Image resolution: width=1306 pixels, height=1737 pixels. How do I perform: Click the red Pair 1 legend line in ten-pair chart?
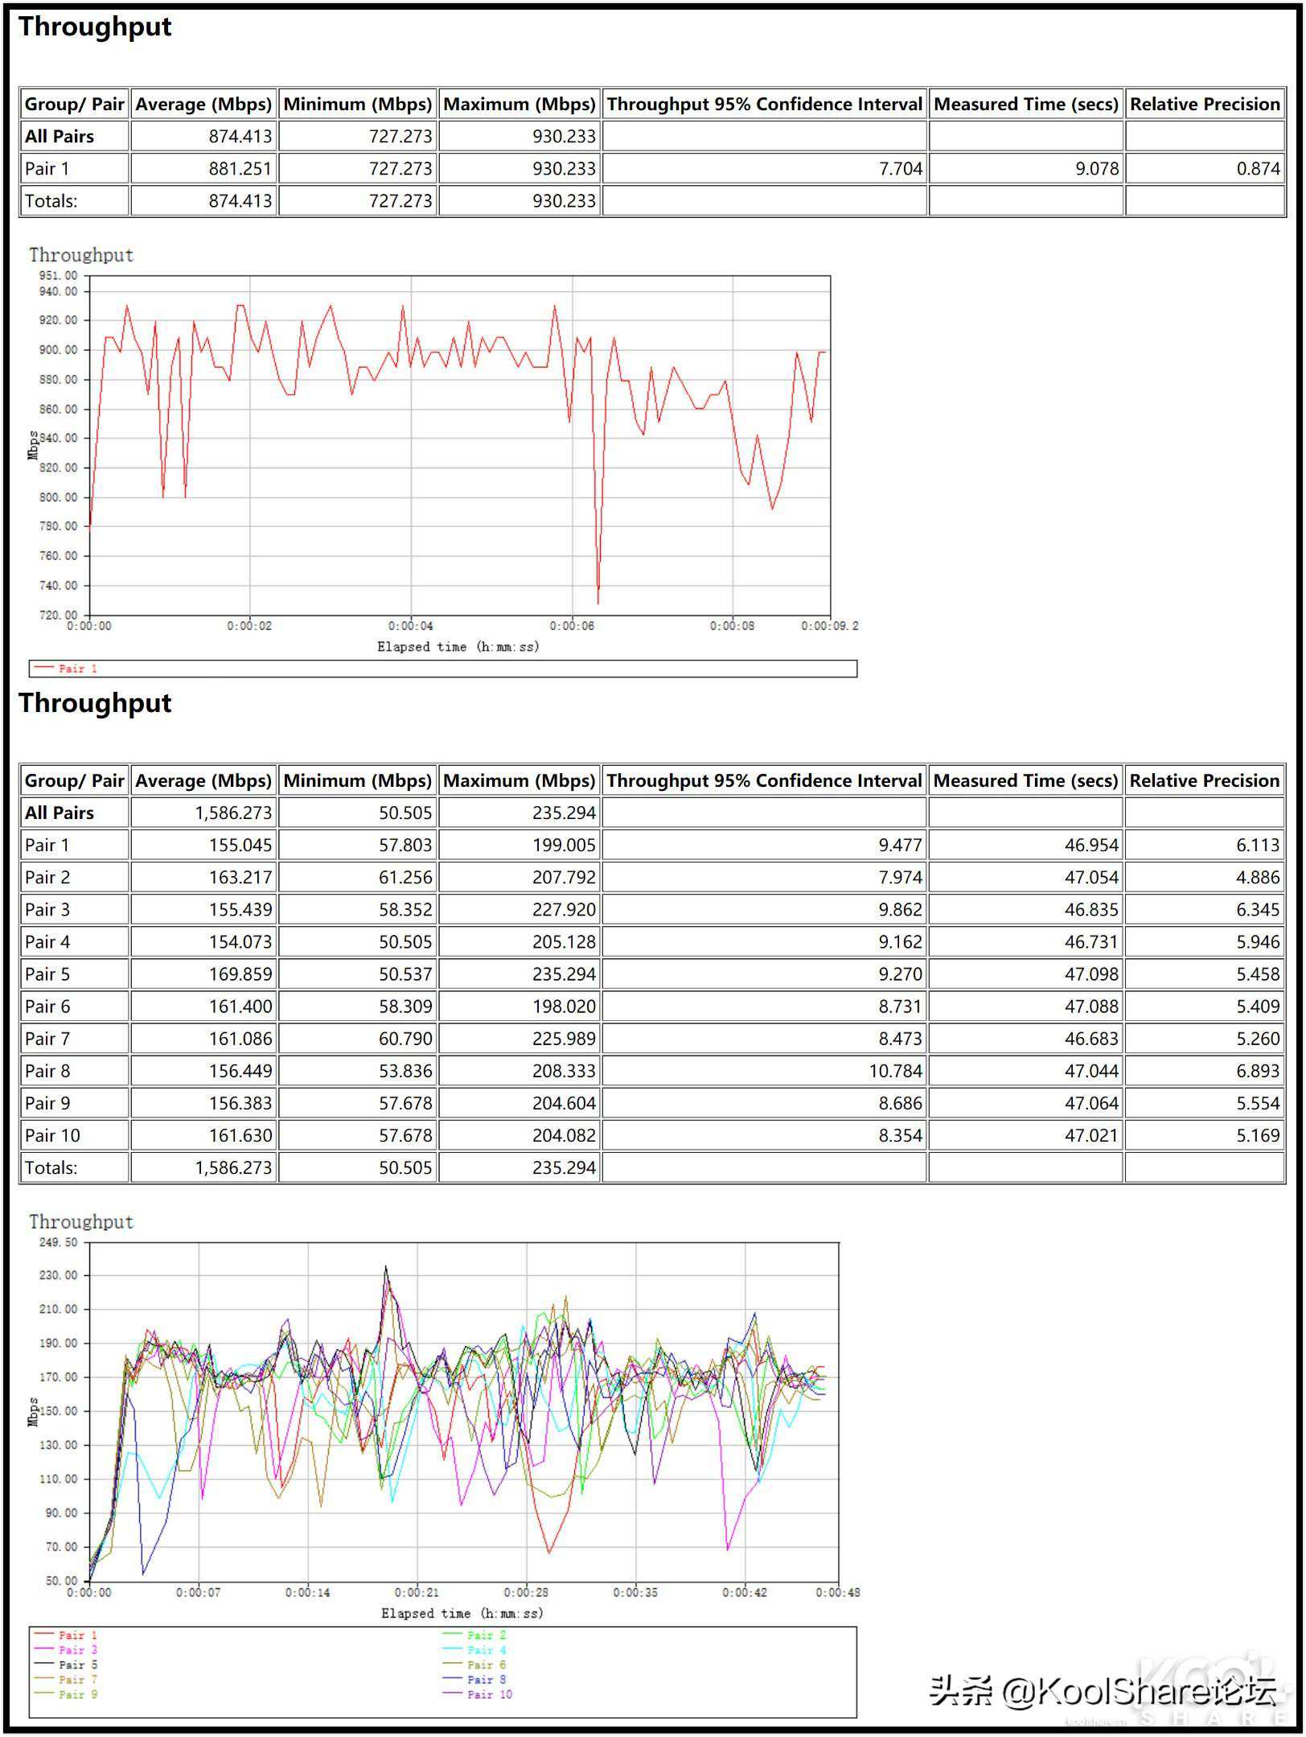point(44,1635)
